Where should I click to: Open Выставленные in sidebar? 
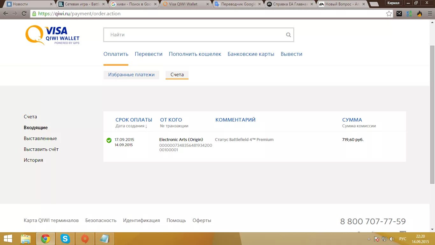[x=40, y=138]
